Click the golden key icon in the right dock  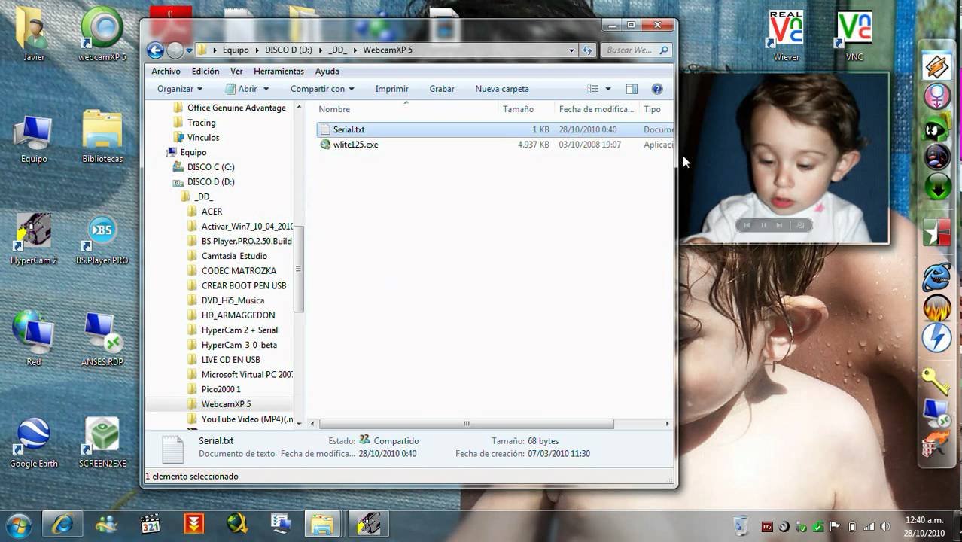936,382
